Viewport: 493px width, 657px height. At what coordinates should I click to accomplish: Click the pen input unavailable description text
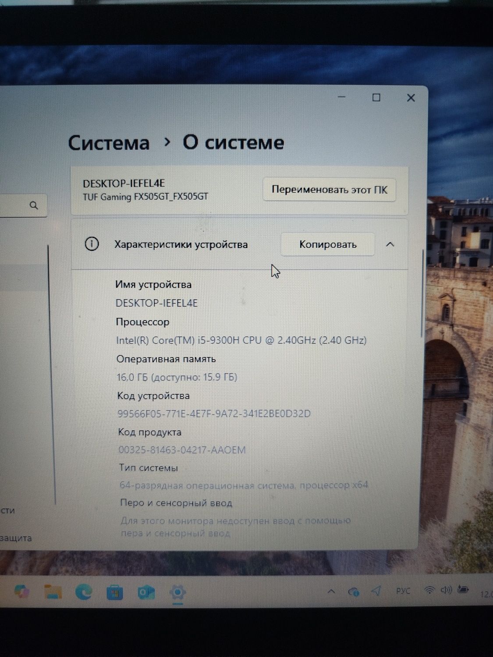coord(236,527)
